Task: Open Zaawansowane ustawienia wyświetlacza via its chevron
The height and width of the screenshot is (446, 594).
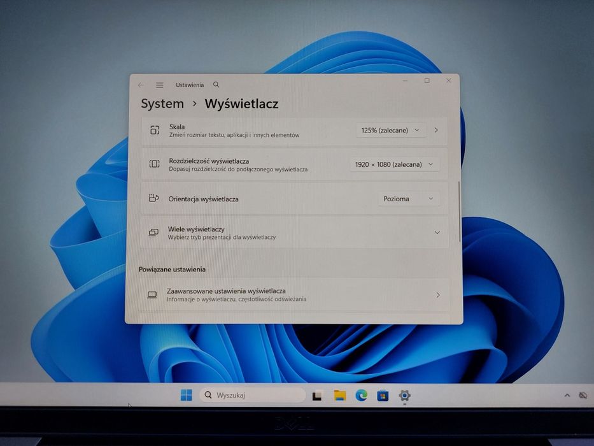Action: 438,294
